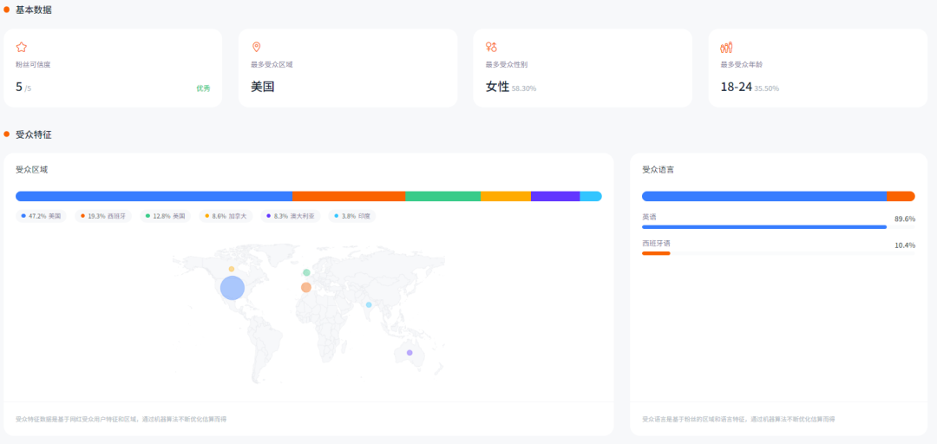The image size is (937, 444).
Task: Click the large blue bubble over the United States
Action: [233, 287]
